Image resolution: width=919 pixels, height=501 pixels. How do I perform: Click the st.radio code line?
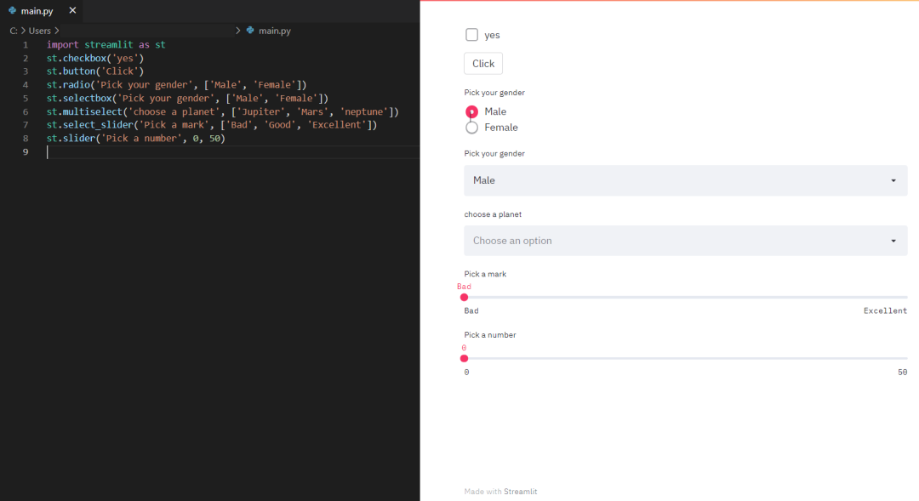coord(176,84)
